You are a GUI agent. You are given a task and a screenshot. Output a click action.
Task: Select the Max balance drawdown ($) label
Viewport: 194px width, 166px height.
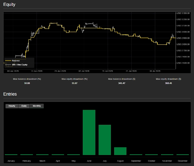point(122,79)
